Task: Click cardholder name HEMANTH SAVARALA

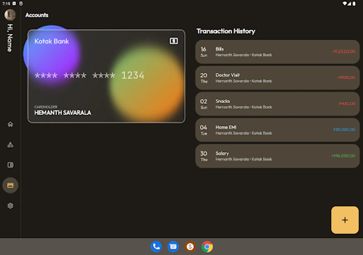Action: pyautogui.click(x=63, y=113)
